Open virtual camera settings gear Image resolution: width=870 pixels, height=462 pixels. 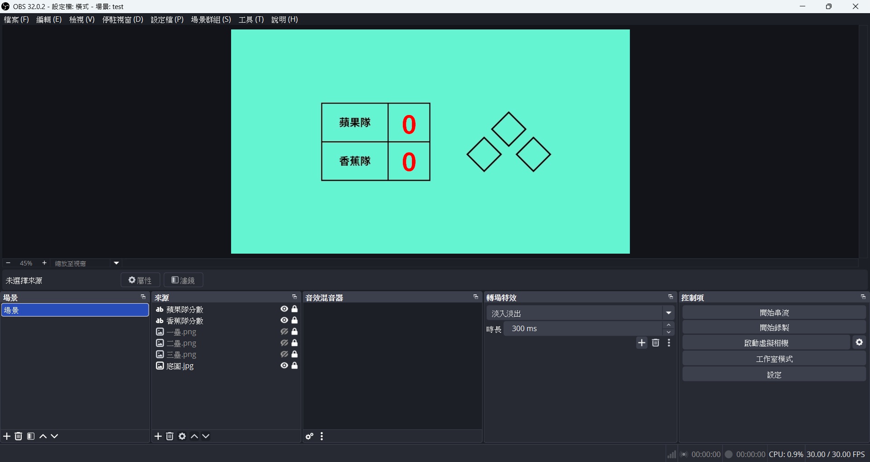pyautogui.click(x=859, y=343)
